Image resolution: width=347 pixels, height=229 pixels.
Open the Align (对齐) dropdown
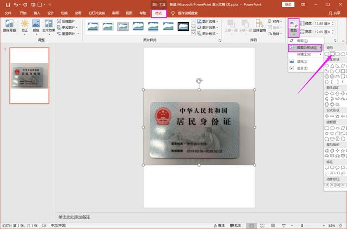275,21
